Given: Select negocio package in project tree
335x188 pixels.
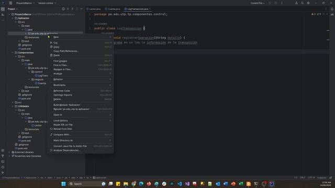Looking at the screenshot, I should pos(37,79).
